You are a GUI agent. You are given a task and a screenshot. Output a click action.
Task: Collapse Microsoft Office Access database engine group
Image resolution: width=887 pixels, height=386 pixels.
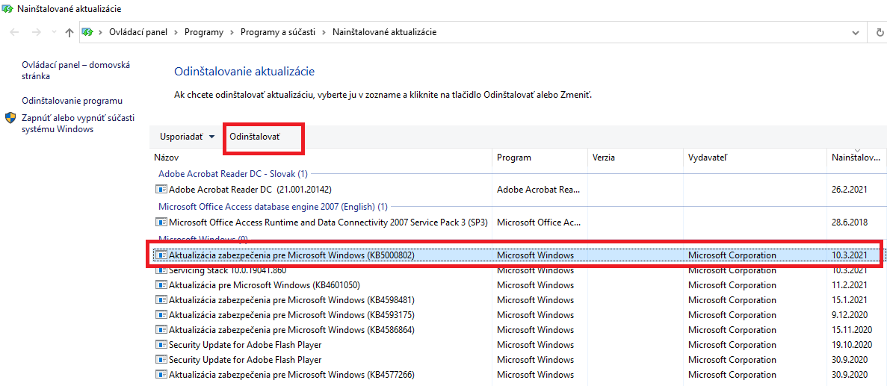point(273,206)
